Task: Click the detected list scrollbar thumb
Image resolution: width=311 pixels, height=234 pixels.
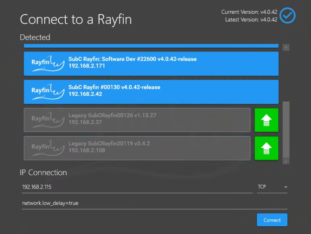Action: [286, 129]
